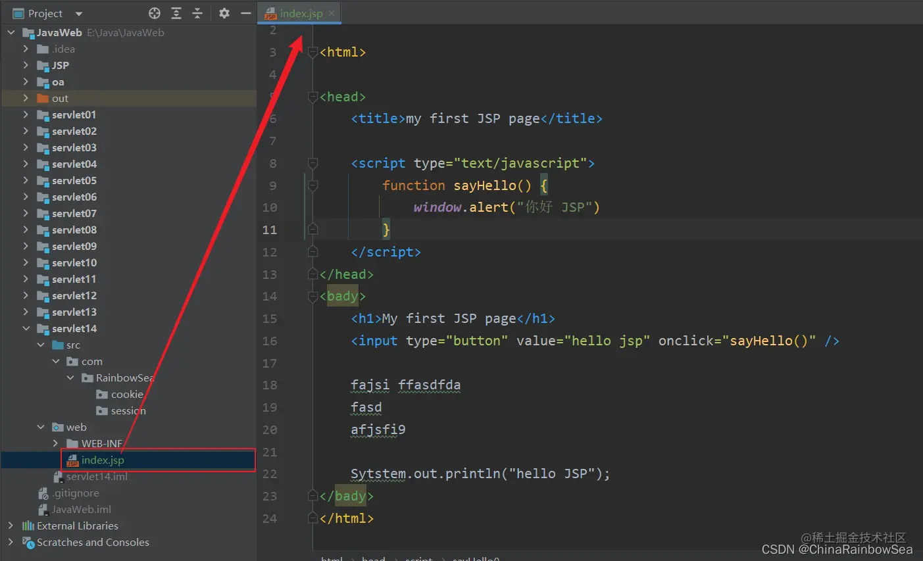The image size is (923, 561).
Task: Close the index.jsp editor tab
Action: click(332, 13)
